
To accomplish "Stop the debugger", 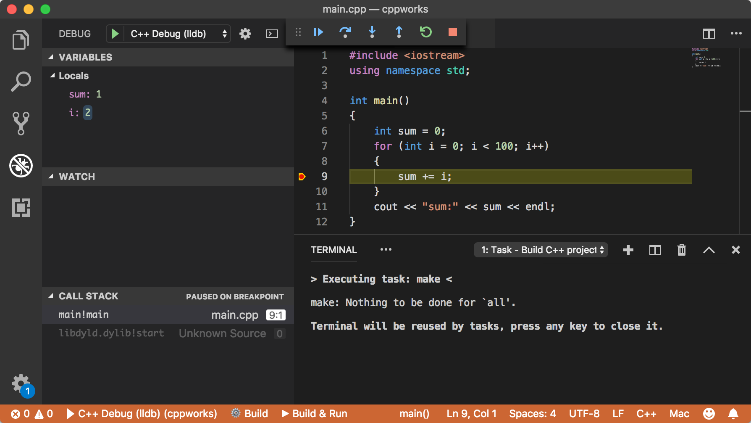I will 452,32.
